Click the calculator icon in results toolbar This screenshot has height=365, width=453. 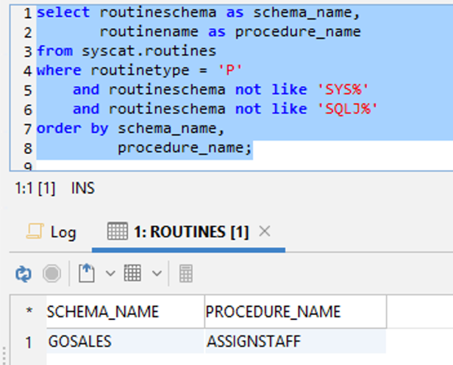(x=186, y=274)
